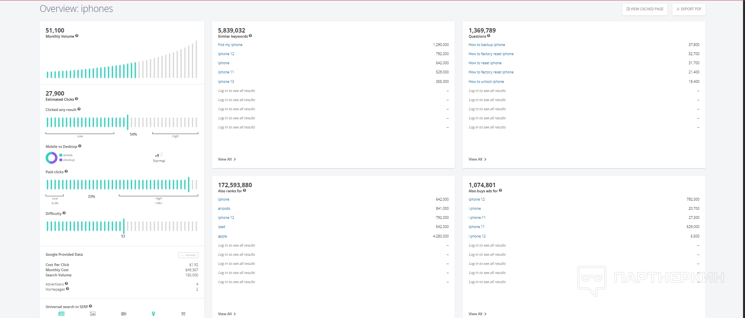Select the 51,100 monthly volume figure
The width and height of the screenshot is (745, 318).
click(55, 30)
